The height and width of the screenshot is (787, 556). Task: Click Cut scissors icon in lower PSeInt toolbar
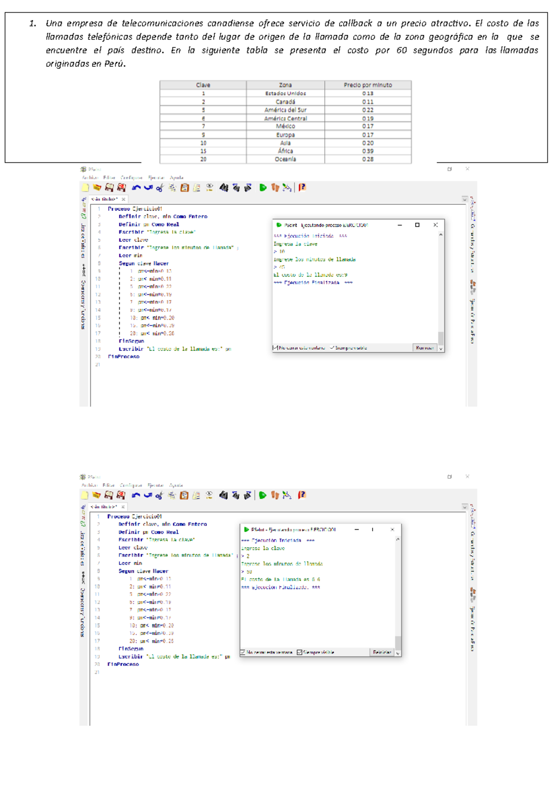159,495
